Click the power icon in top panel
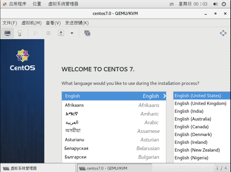Screen dimensions: 231x172 point(224,4)
